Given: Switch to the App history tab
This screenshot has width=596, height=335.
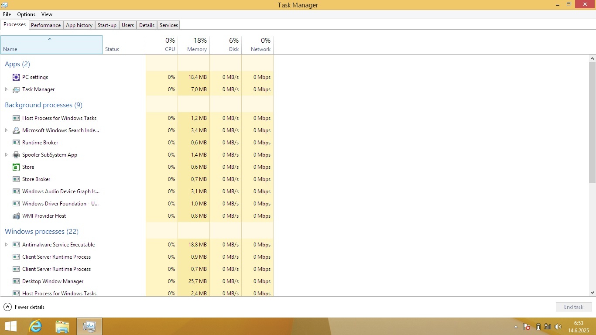Looking at the screenshot, I should coord(79,25).
